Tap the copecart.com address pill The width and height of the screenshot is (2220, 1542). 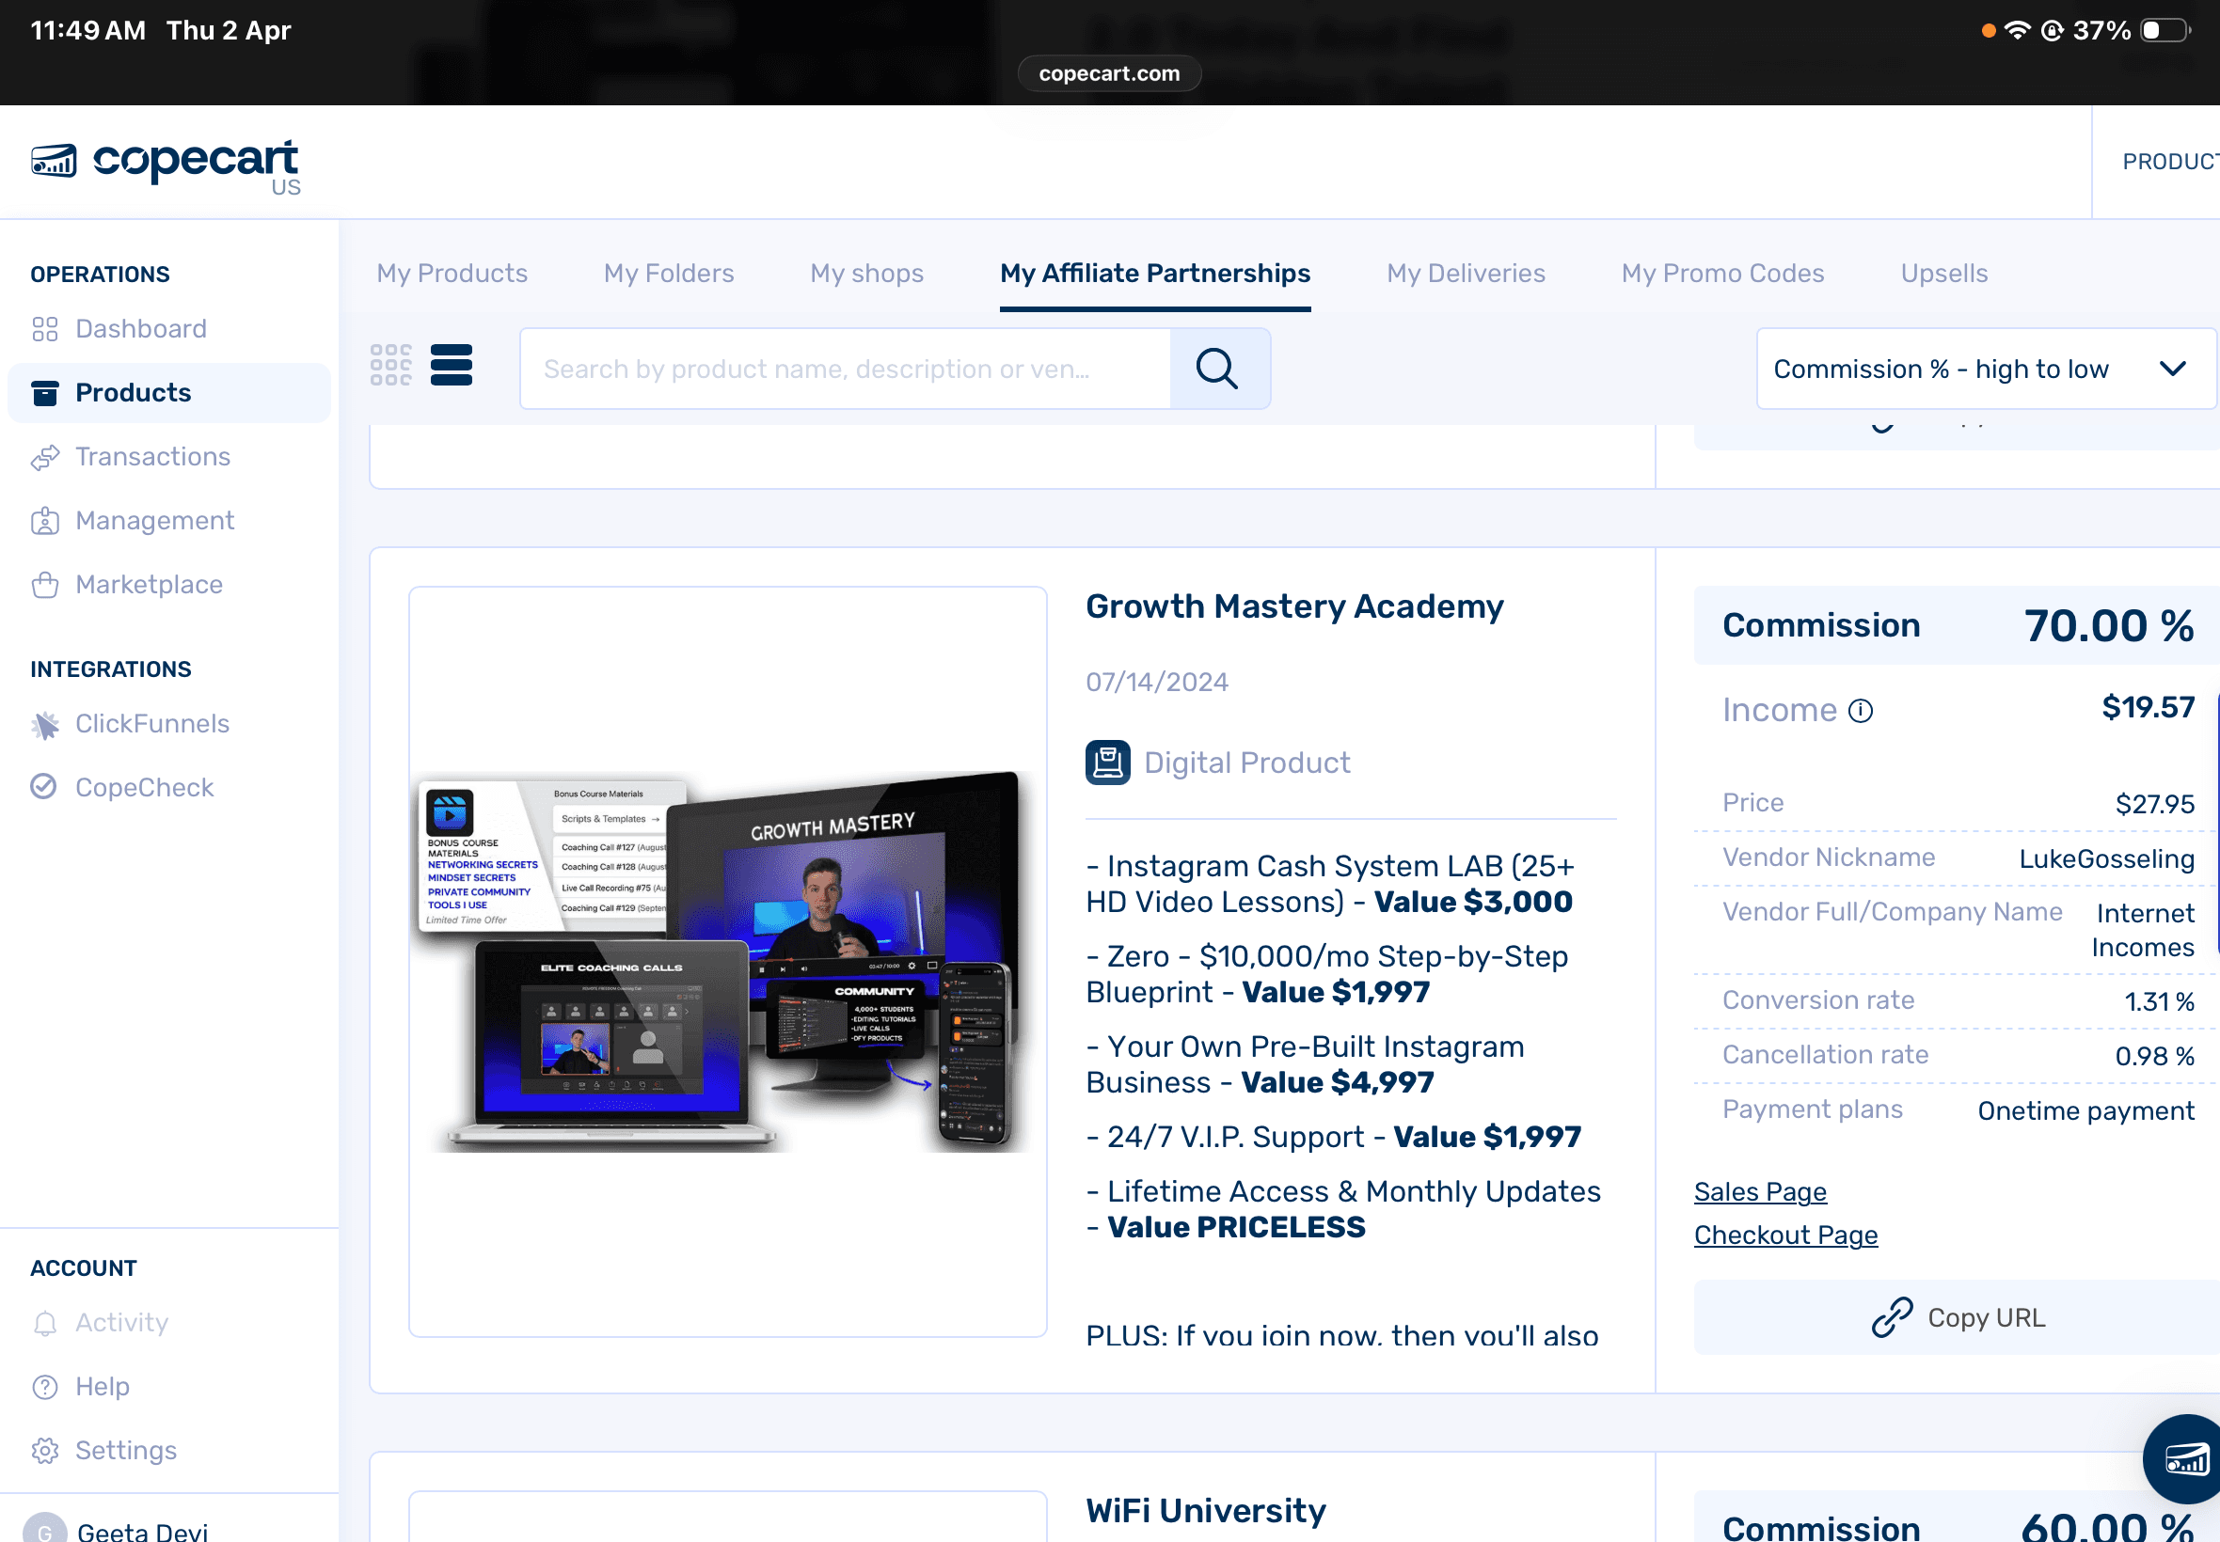1108,73
